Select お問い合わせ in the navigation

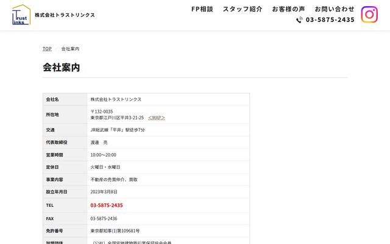pyautogui.click(x=335, y=9)
